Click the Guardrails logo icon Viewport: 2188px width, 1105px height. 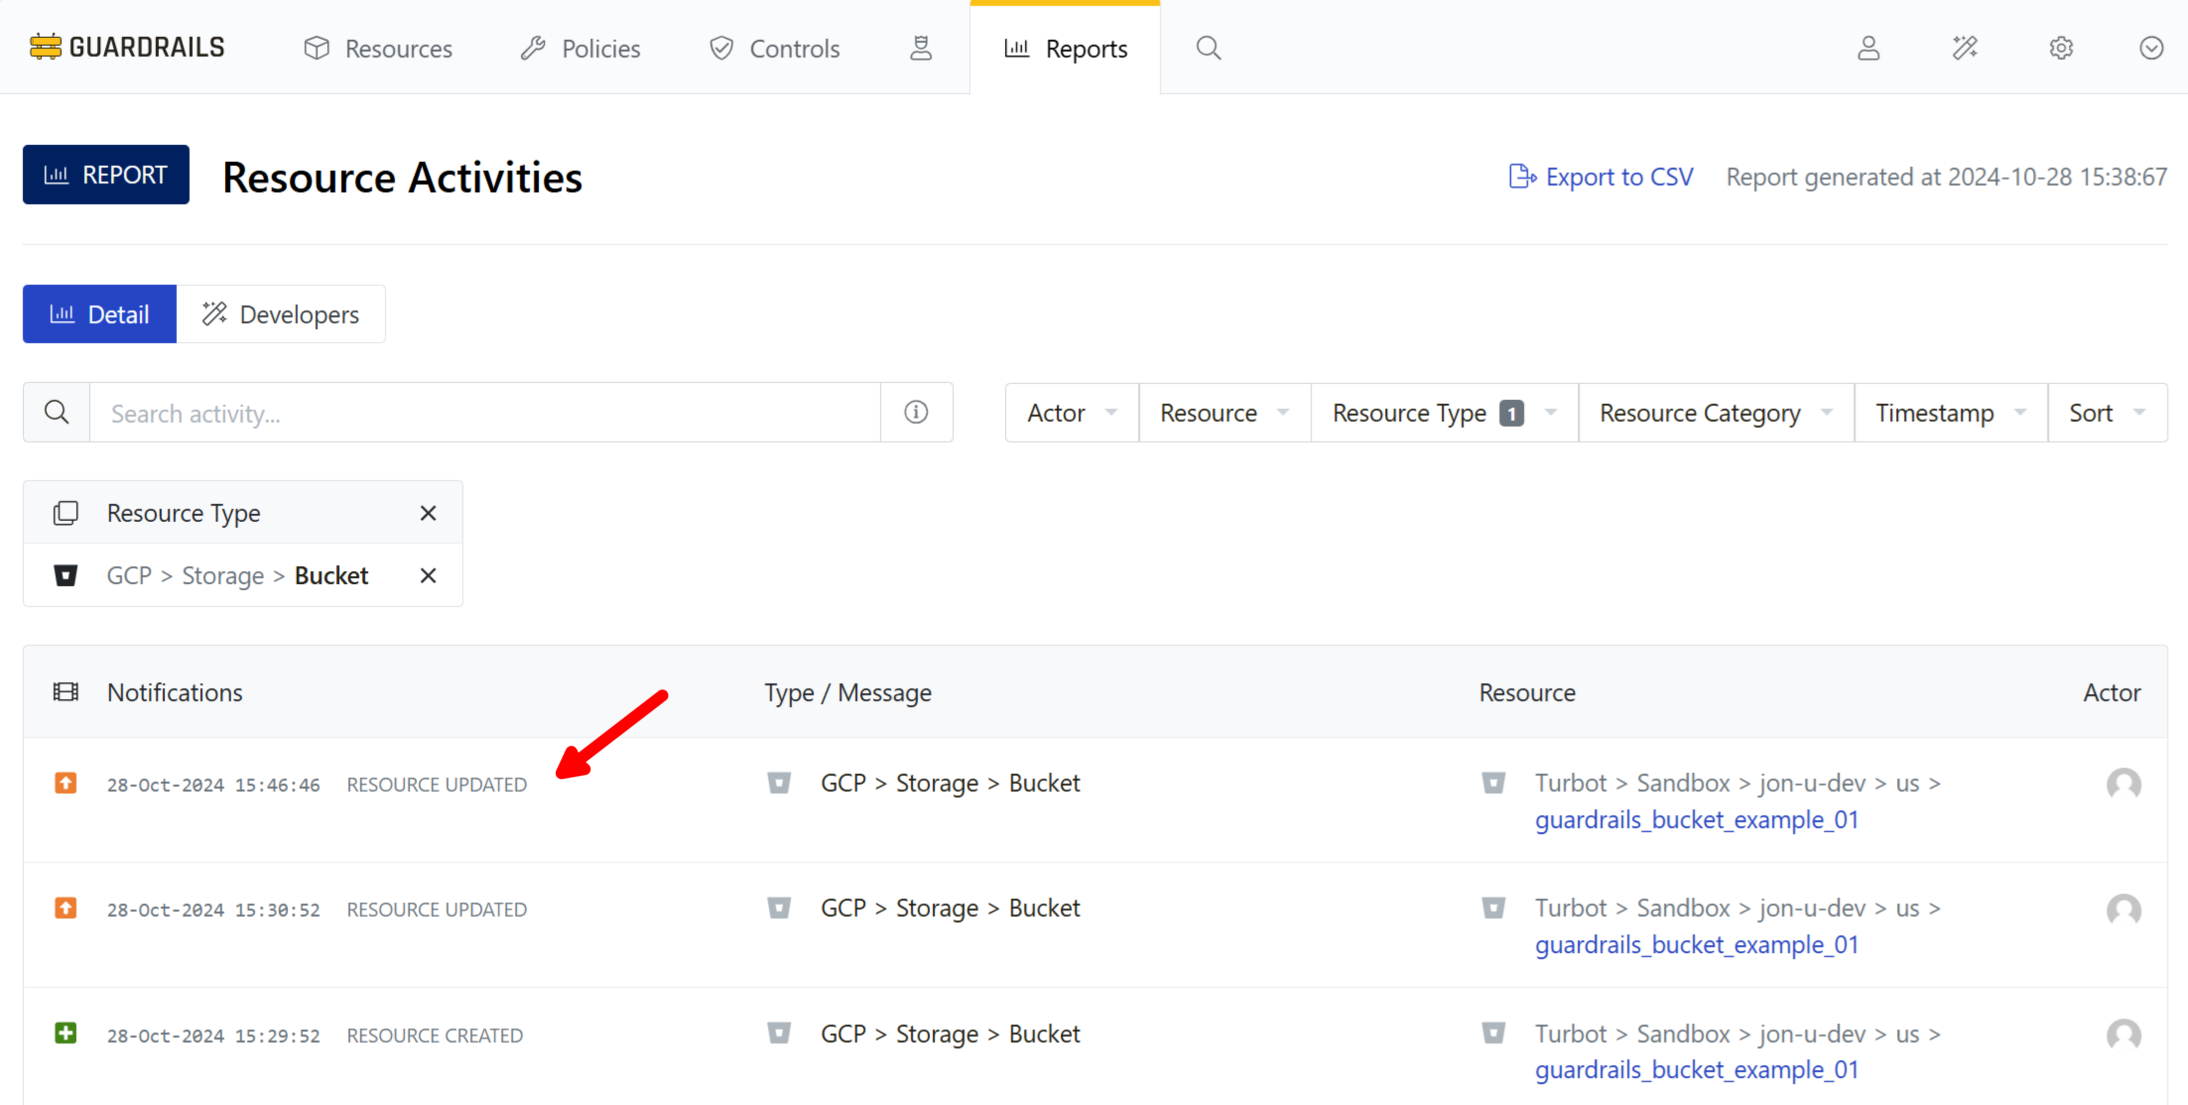coord(46,47)
